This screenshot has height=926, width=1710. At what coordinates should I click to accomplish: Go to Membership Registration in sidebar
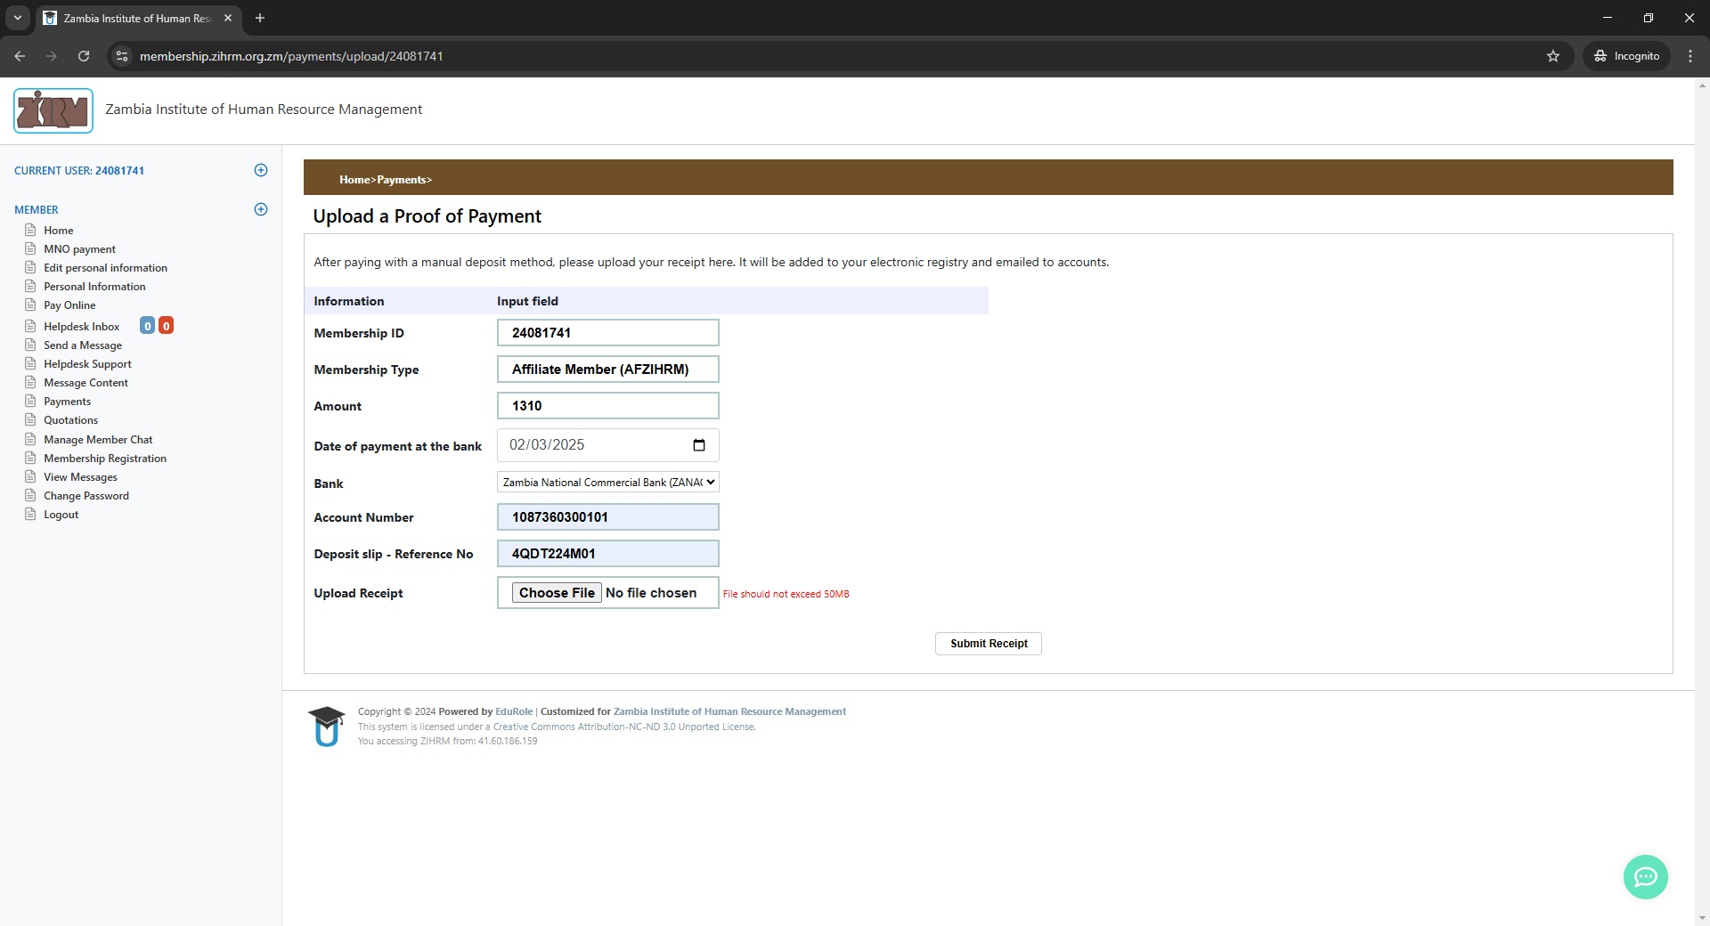click(105, 459)
